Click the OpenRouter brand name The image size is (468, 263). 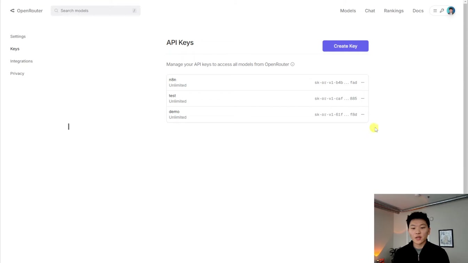(30, 11)
